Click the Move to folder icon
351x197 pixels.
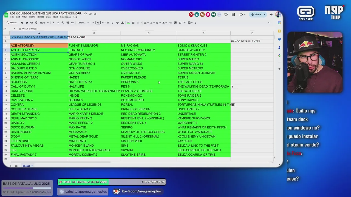pyautogui.click(x=90, y=14)
